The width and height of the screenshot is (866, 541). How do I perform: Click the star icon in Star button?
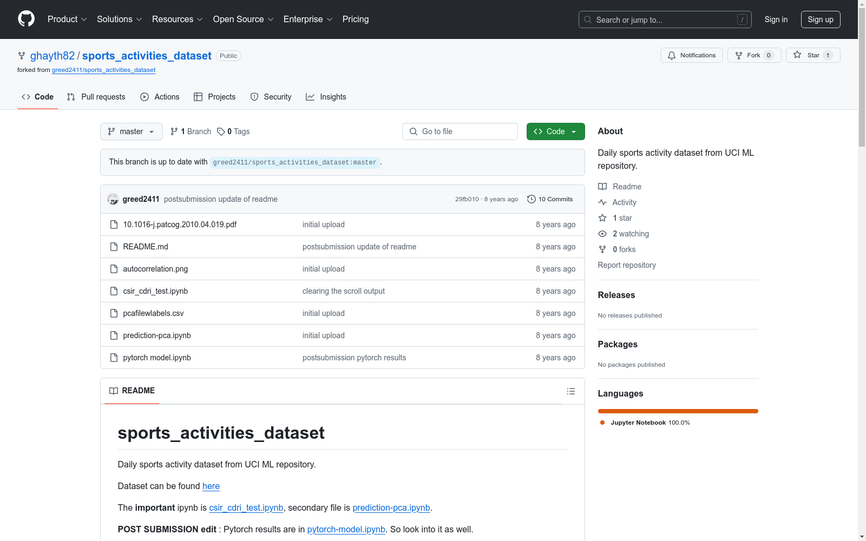pos(797,55)
